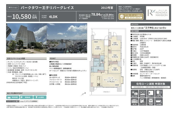The image size is (177, 119).
Task: Click the station name 王子神谷
Action: pyautogui.click(x=149, y=28)
